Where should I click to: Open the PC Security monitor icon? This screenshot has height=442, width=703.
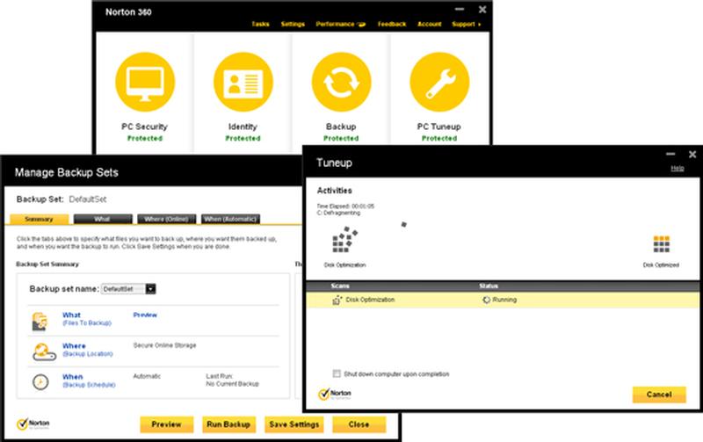(x=145, y=82)
